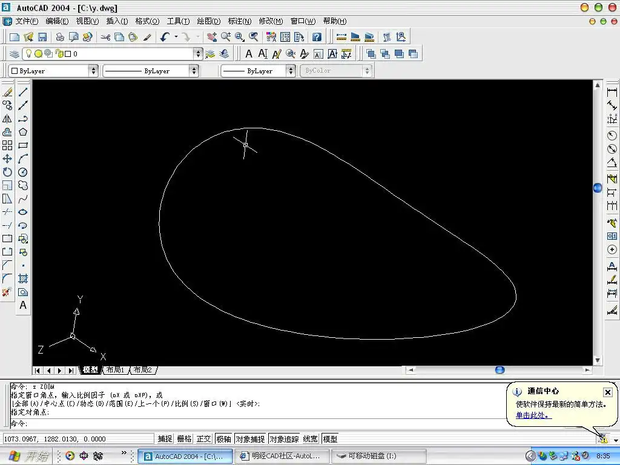620x465 pixels.
Task: Expand the Undo history dropdown arrow
Action: [176, 37]
